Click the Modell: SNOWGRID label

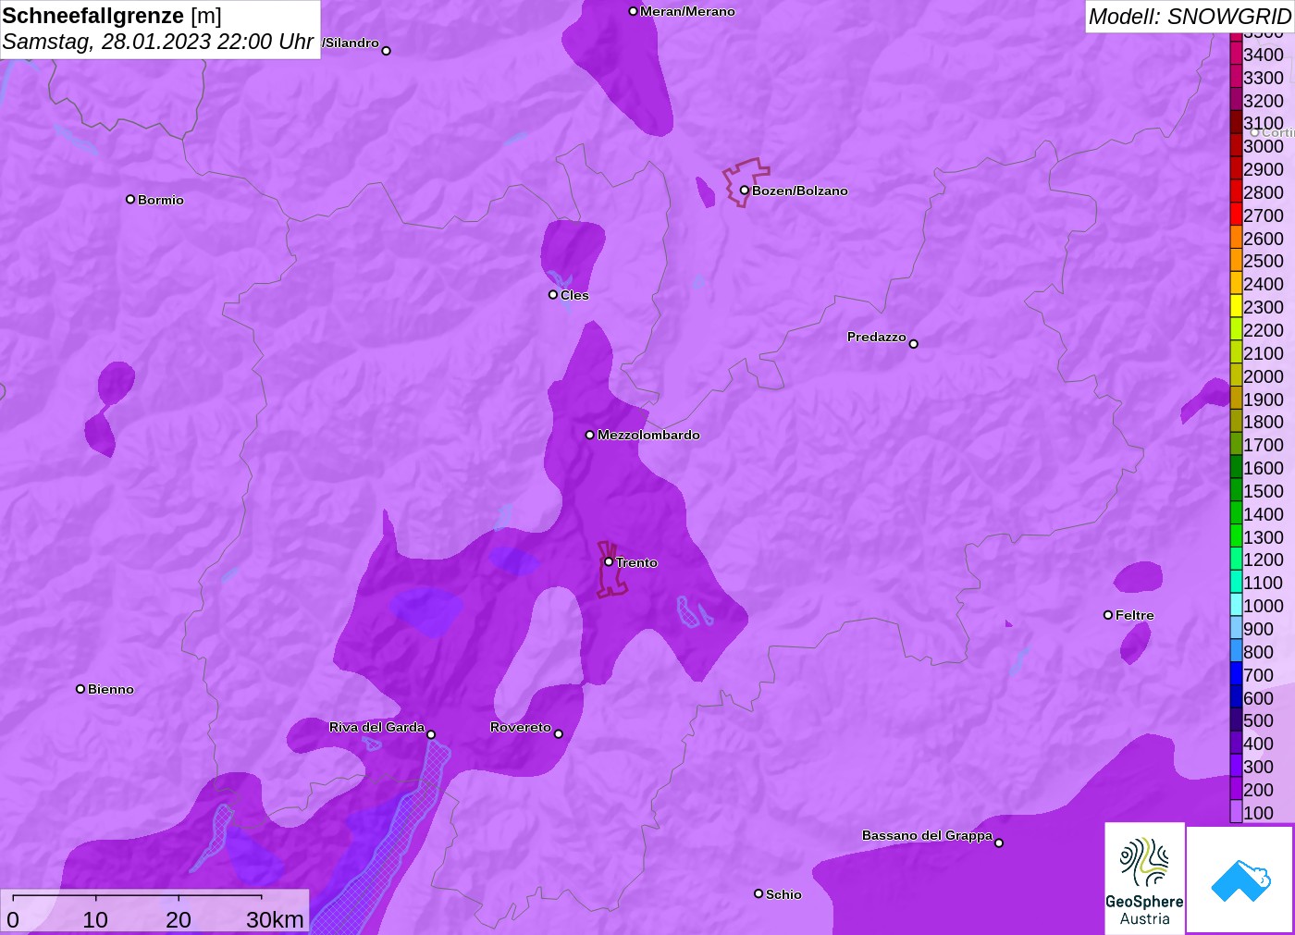click(x=1190, y=17)
